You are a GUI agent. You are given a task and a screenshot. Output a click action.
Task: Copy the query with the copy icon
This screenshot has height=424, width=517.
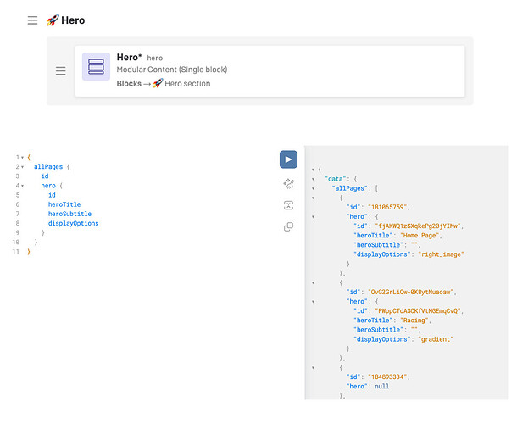point(288,226)
